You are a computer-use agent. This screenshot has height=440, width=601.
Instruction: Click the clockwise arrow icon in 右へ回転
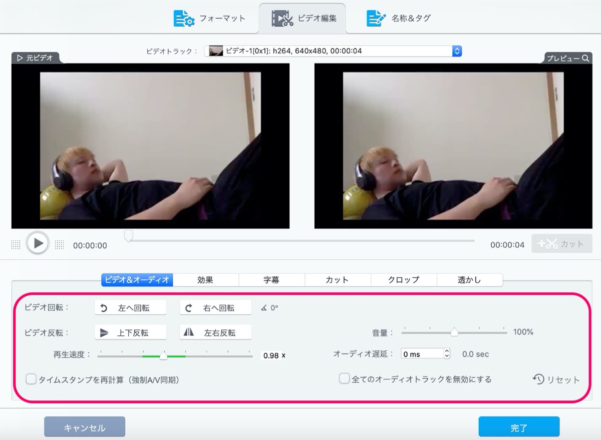pyautogui.click(x=189, y=308)
